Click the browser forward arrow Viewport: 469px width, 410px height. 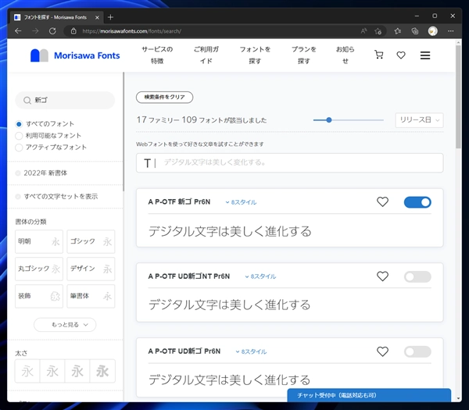pyautogui.click(x=35, y=31)
